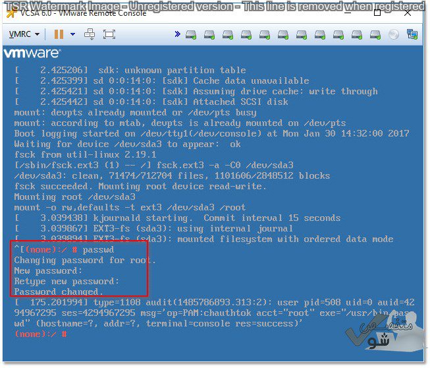Click second-to-last hard disk icon in toolbar
This screenshot has height=368, width=430.
pyautogui.click(x=357, y=34)
